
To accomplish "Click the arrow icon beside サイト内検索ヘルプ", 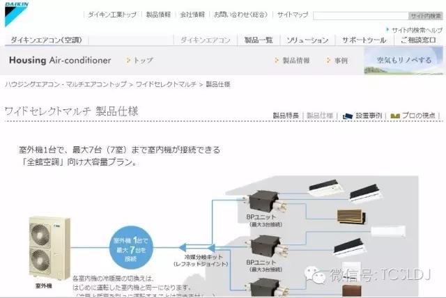I will click(387, 29).
